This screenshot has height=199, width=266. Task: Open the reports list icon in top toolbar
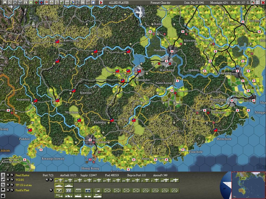click(10, 3)
